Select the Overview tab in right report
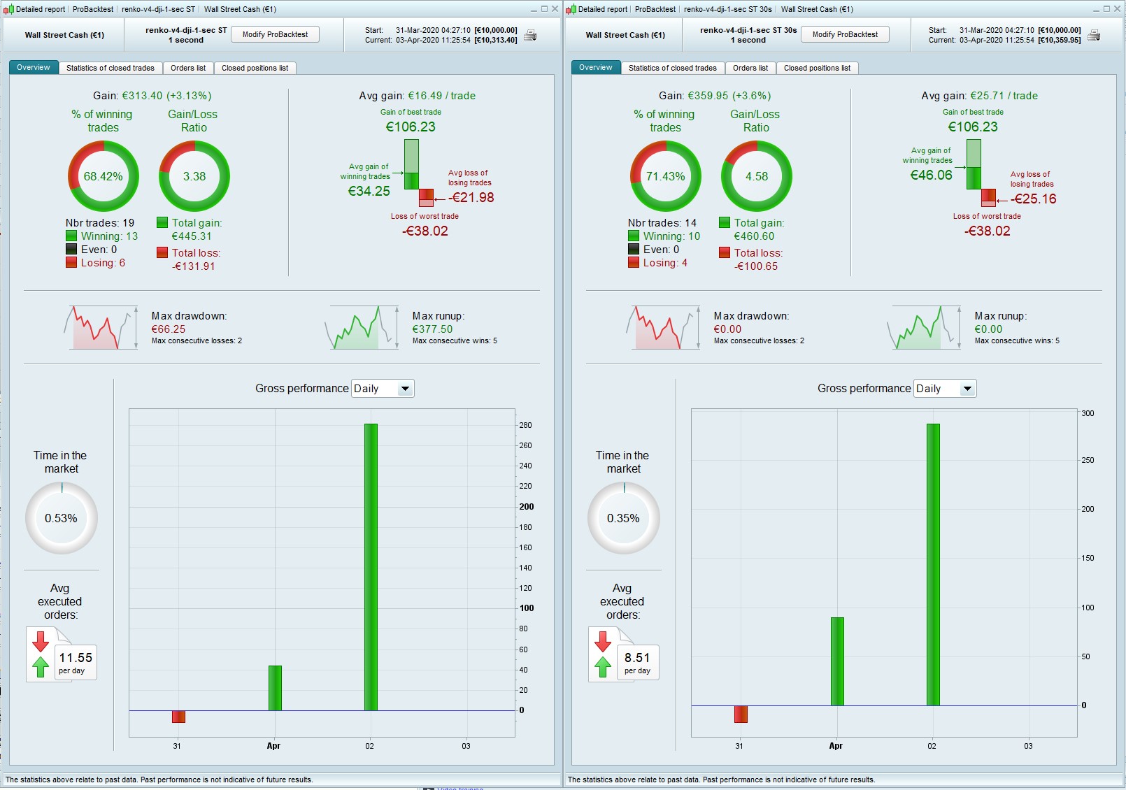This screenshot has width=1126, height=790. click(x=596, y=68)
